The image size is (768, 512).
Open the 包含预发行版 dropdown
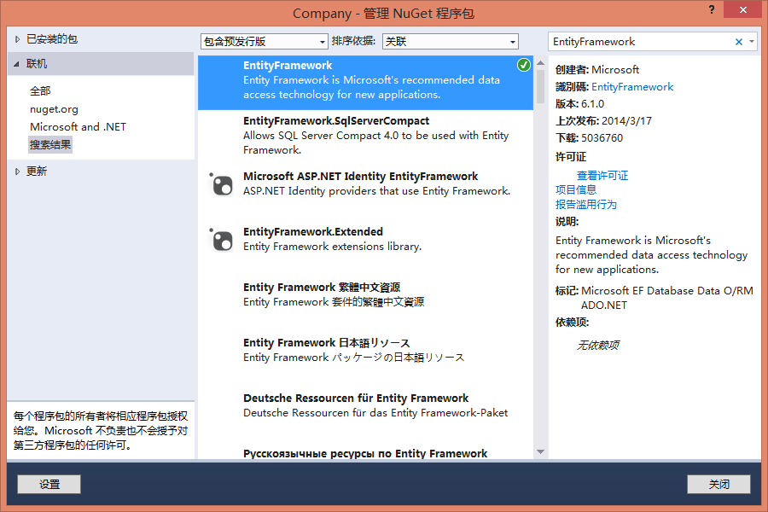point(264,42)
